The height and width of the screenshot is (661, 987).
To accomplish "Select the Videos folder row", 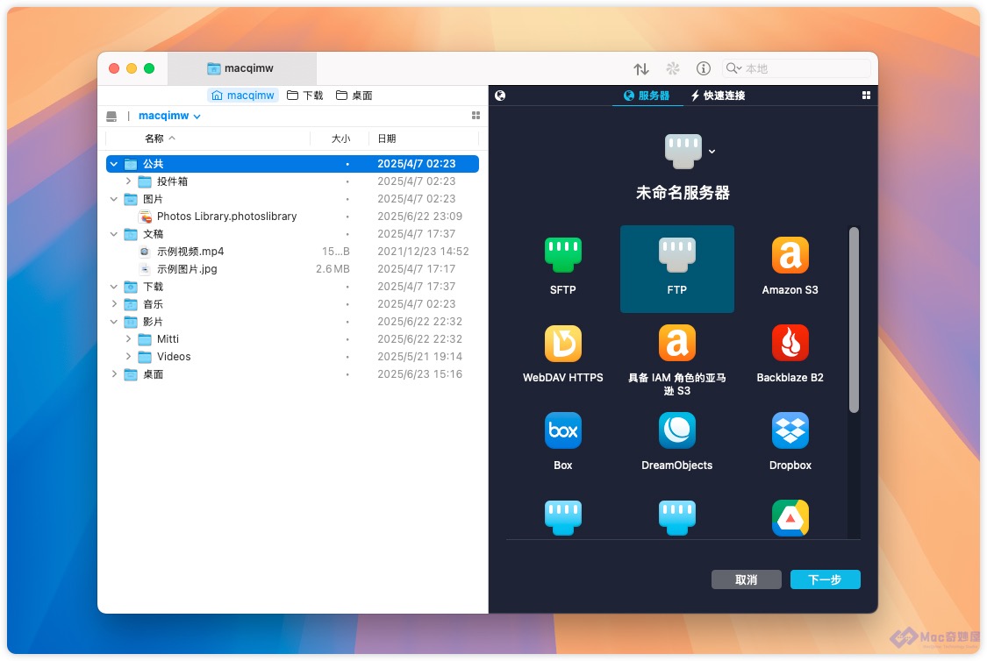I will coord(293,357).
